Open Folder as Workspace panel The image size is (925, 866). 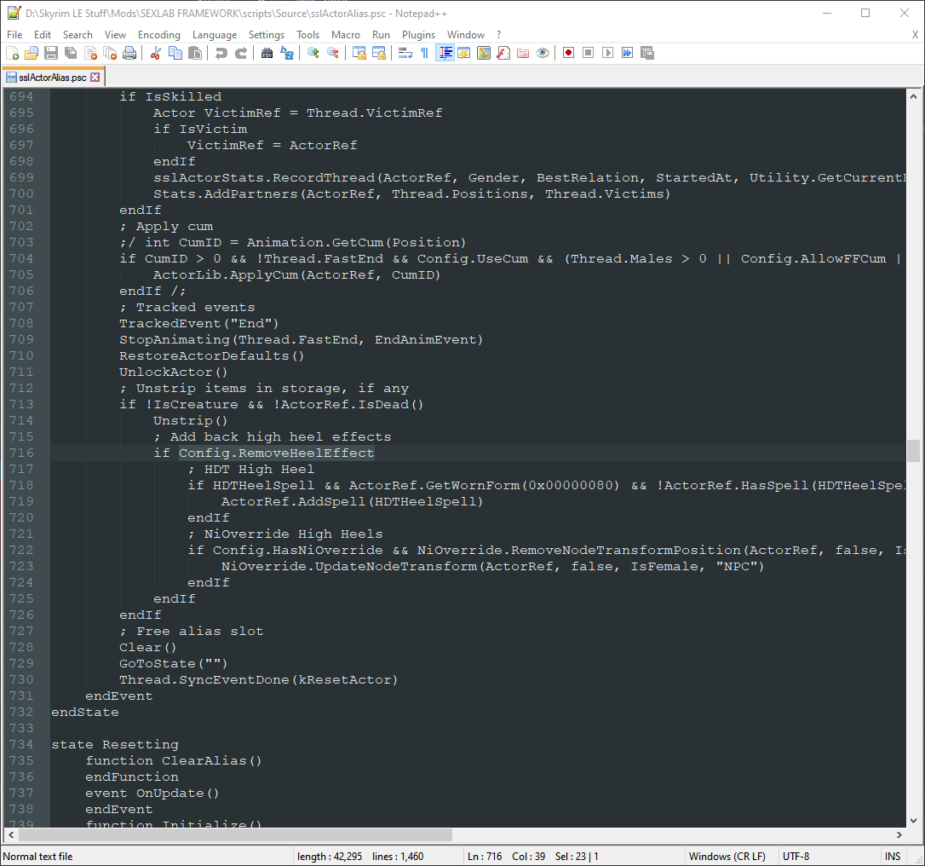523,53
